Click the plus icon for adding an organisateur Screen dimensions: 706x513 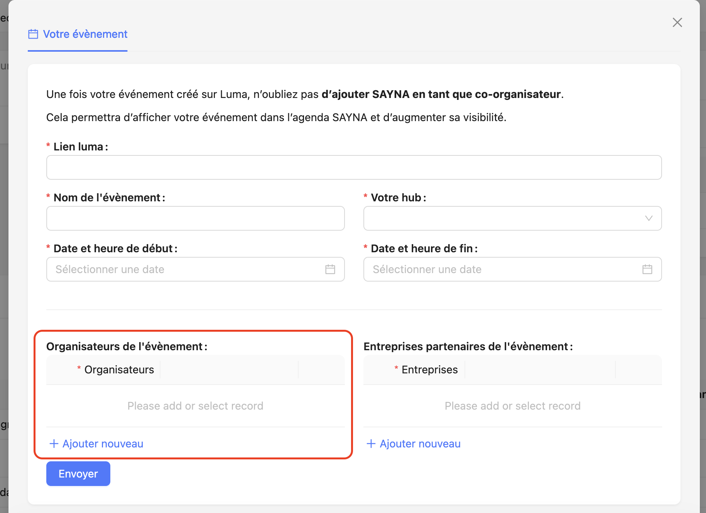click(x=54, y=444)
